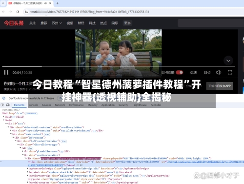The image size is (244, 184).
Task: Collapse the main-content div node
Action: (11, 134)
